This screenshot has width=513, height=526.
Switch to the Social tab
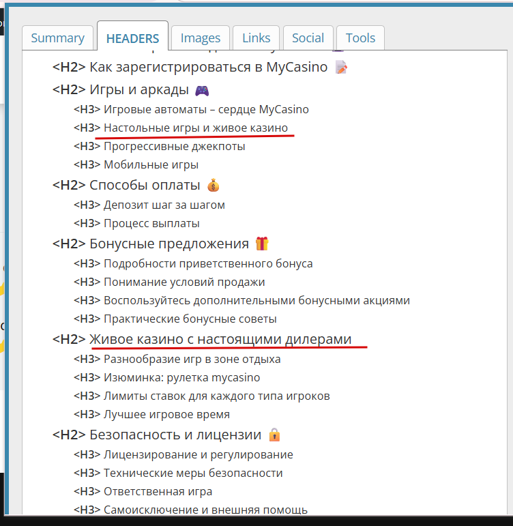[x=308, y=38]
